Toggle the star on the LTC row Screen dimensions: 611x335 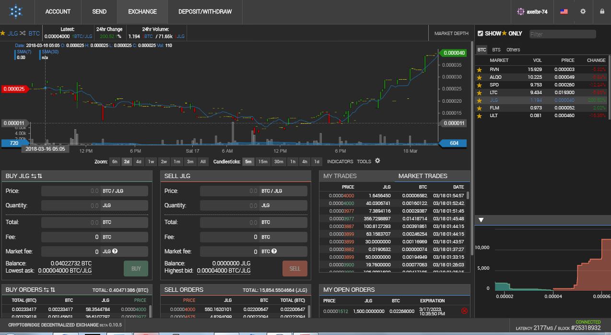pos(479,93)
